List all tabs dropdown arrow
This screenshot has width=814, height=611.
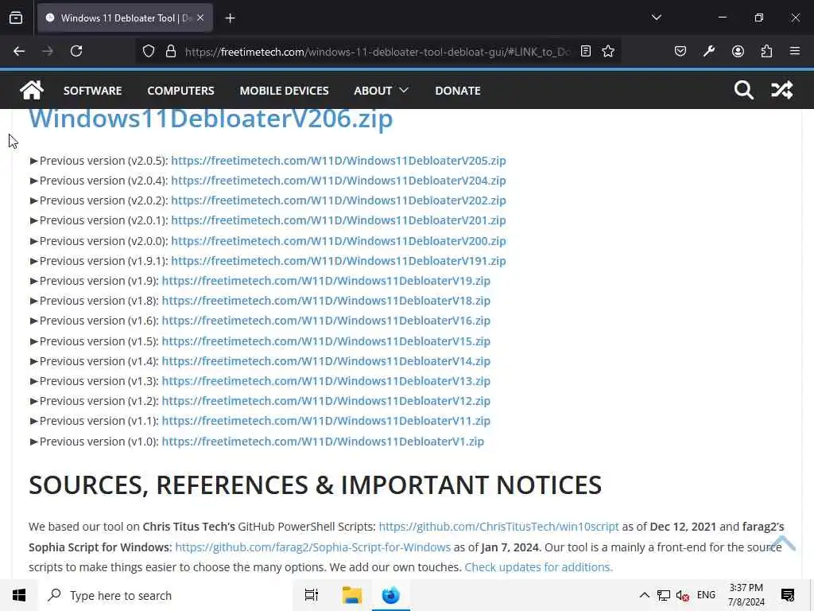656,18
